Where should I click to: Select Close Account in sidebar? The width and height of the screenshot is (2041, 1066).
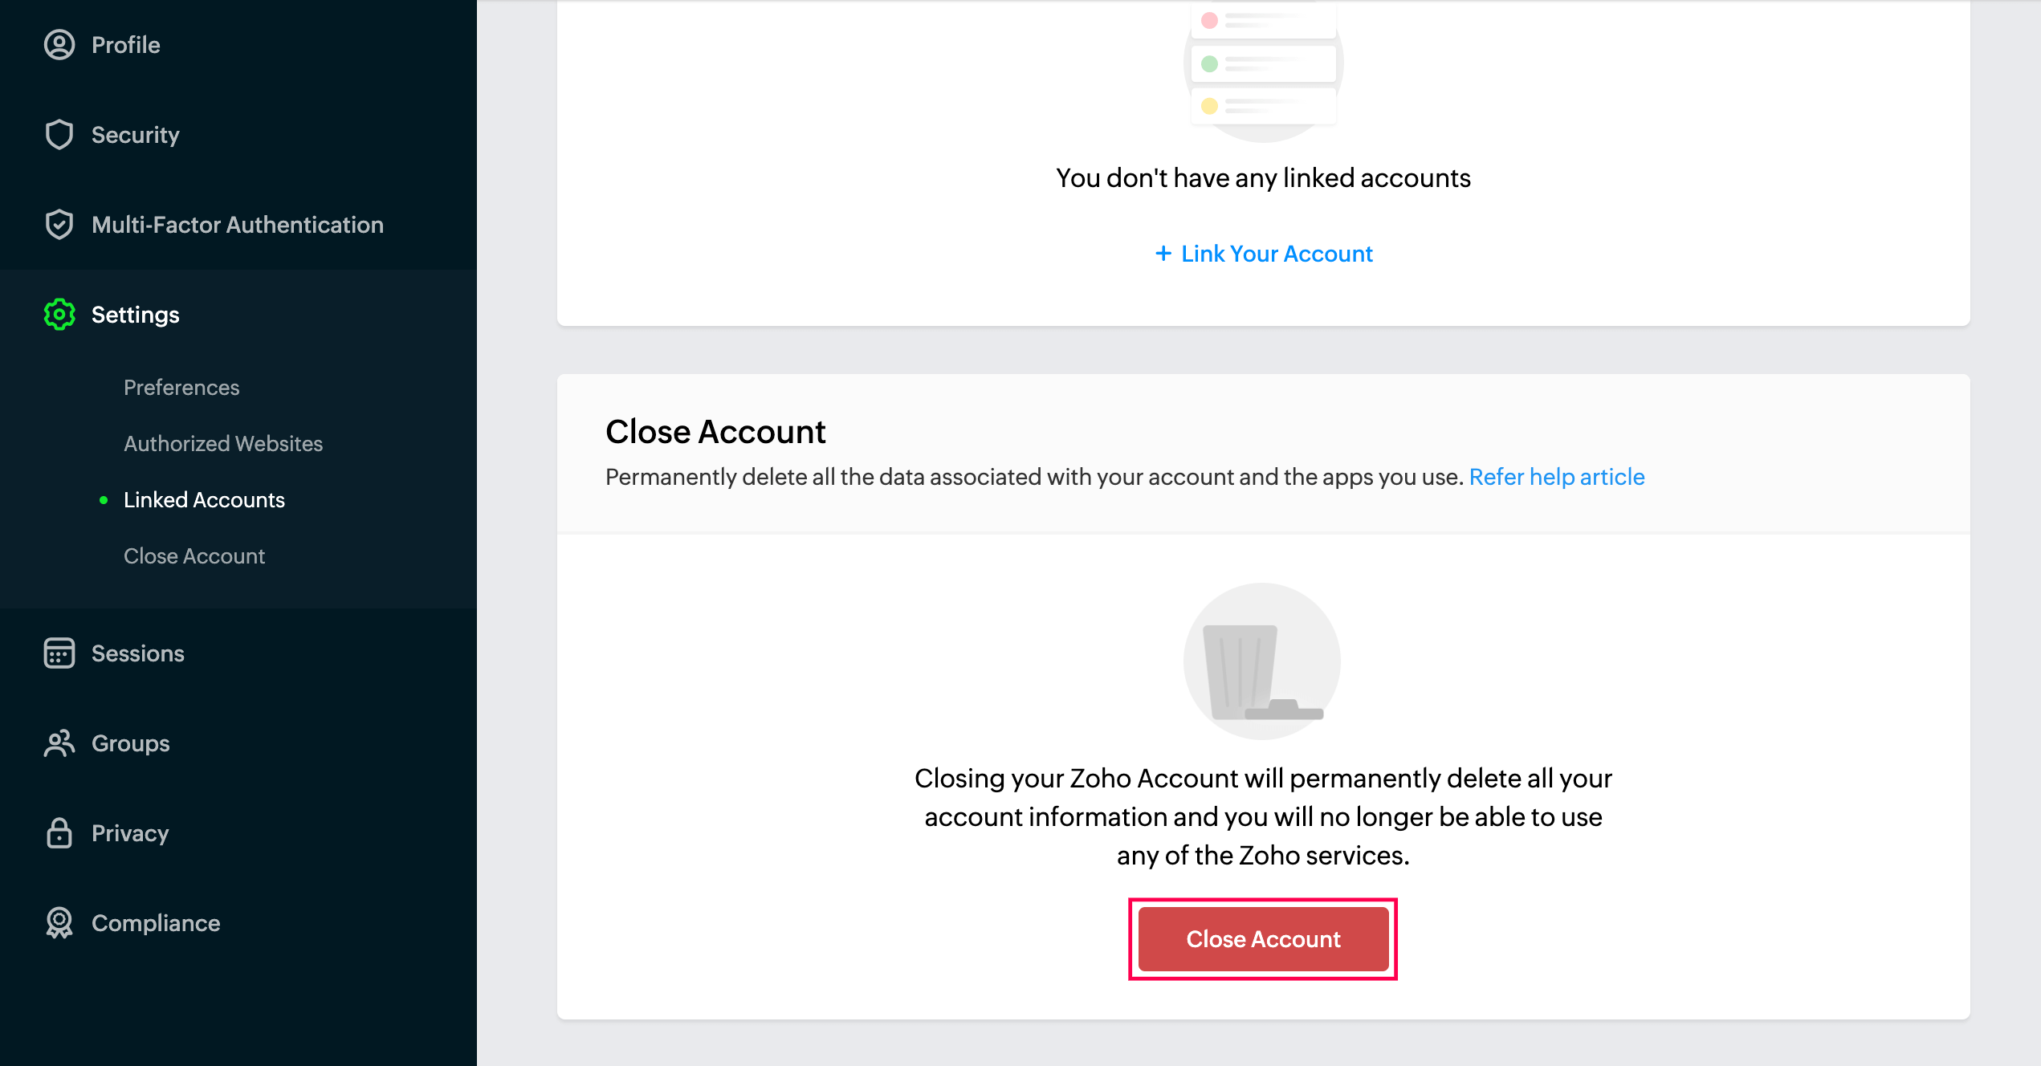(194, 555)
